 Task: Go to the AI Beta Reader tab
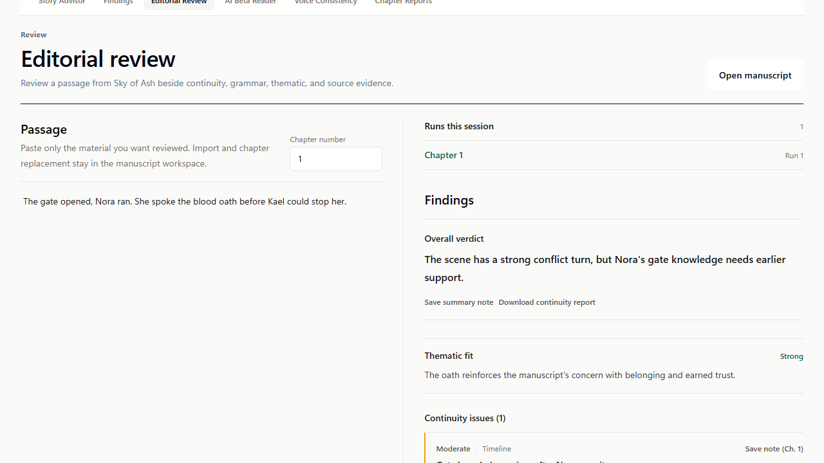250,3
